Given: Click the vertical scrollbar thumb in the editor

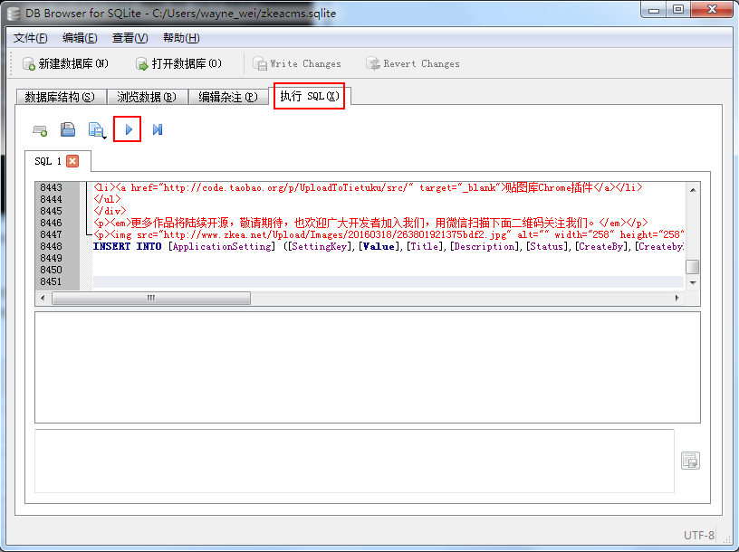Looking at the screenshot, I should (x=692, y=267).
